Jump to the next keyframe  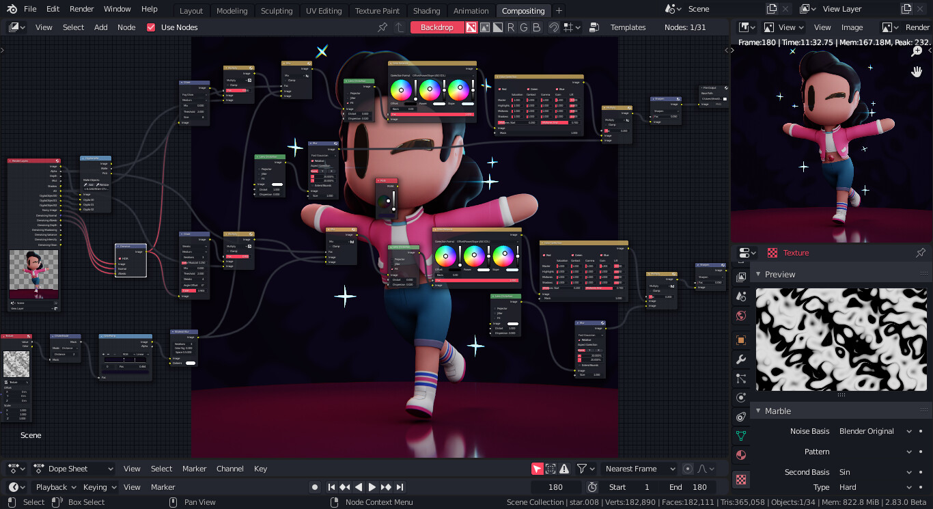[386, 487]
